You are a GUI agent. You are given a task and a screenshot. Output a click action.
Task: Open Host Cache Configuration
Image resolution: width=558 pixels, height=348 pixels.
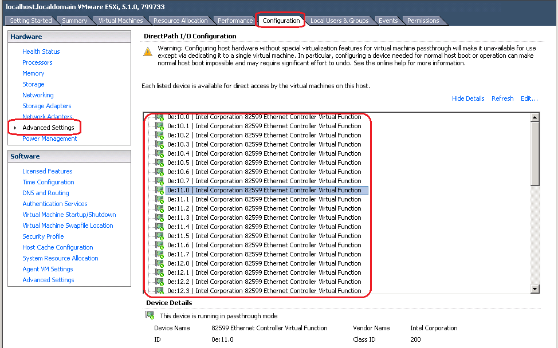58,247
